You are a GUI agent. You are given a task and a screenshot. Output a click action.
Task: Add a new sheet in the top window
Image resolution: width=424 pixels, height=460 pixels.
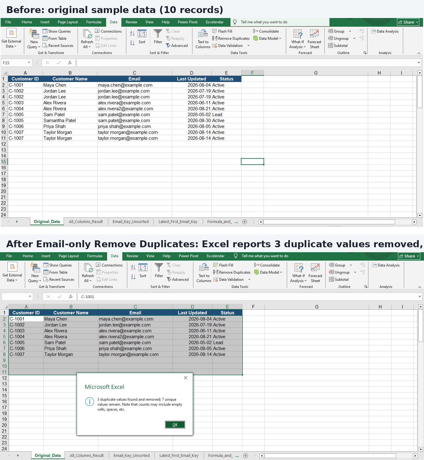click(245, 222)
